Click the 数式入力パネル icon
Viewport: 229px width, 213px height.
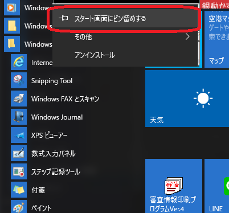click(19, 153)
